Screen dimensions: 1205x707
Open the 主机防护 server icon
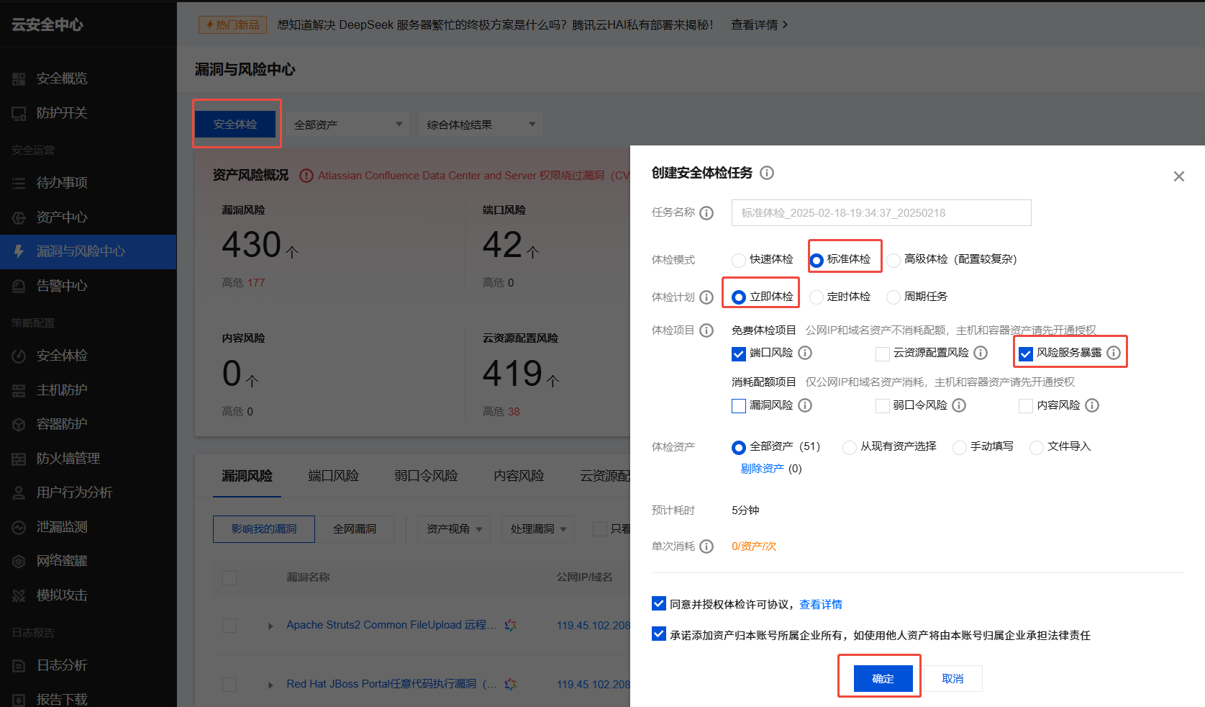19,390
